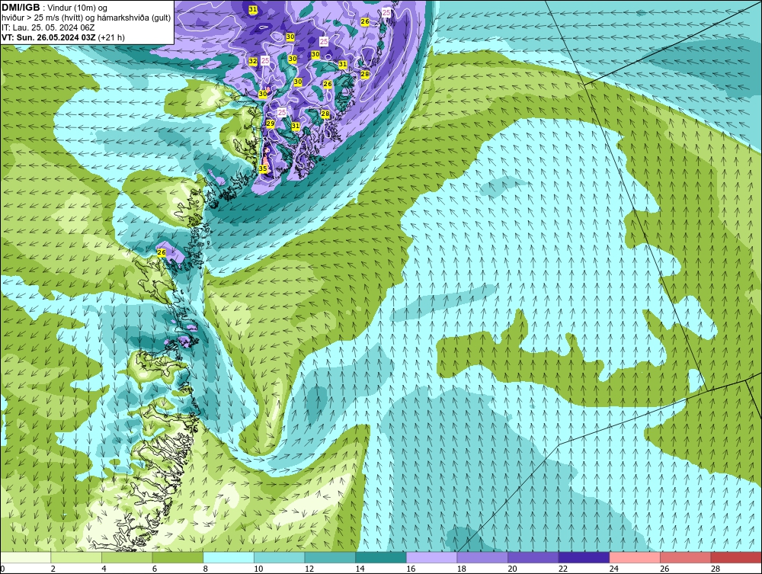762x574 pixels.
Task: Click the "VT: Sun. 26.05.2024 03Z" valid time
Action: [x=49, y=37]
